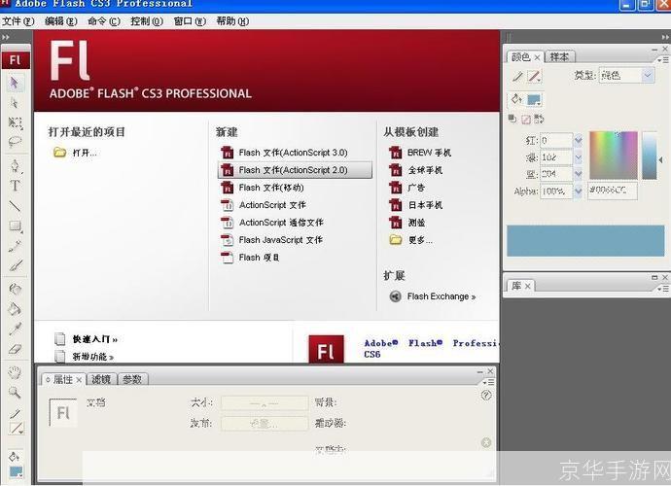This screenshot has width=671, height=486.
Task: Open the 命令 menu
Action: (104, 21)
